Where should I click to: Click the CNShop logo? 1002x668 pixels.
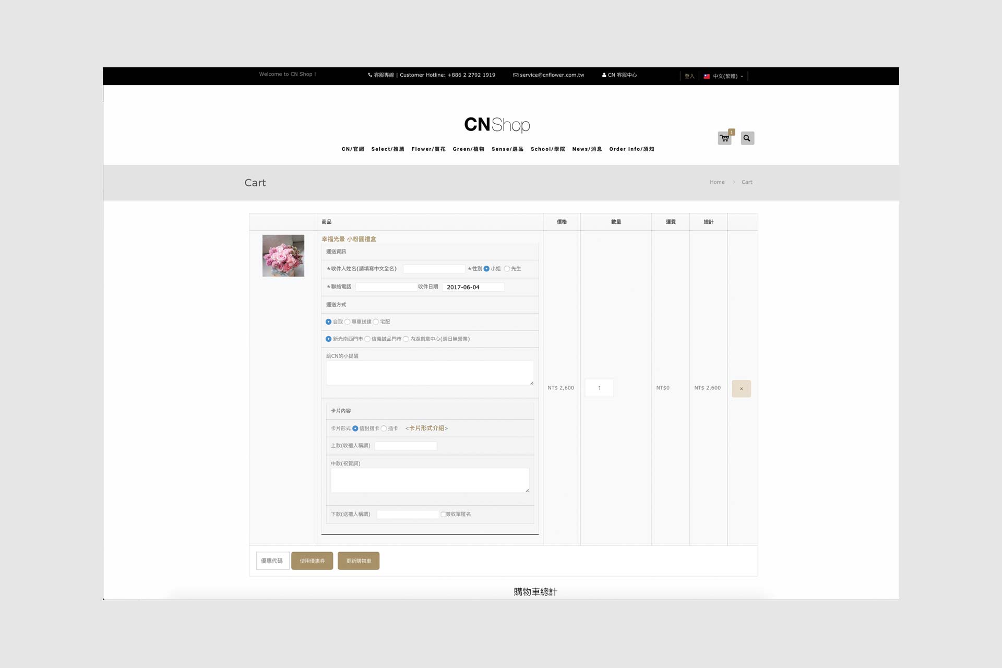[497, 125]
